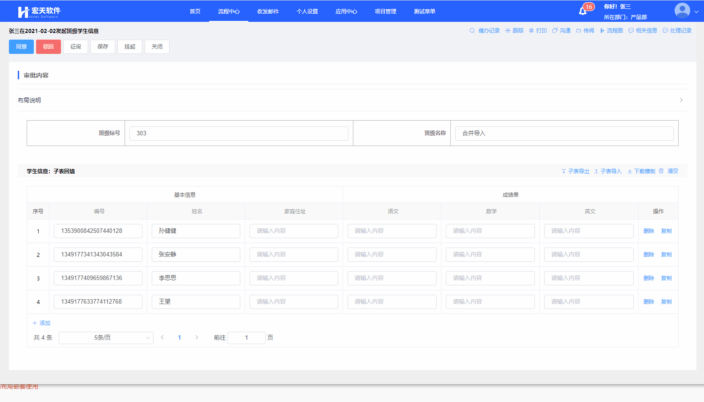Click the 清空 trash icon

tap(662, 171)
